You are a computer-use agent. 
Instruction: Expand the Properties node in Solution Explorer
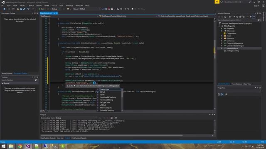coord(222,29)
